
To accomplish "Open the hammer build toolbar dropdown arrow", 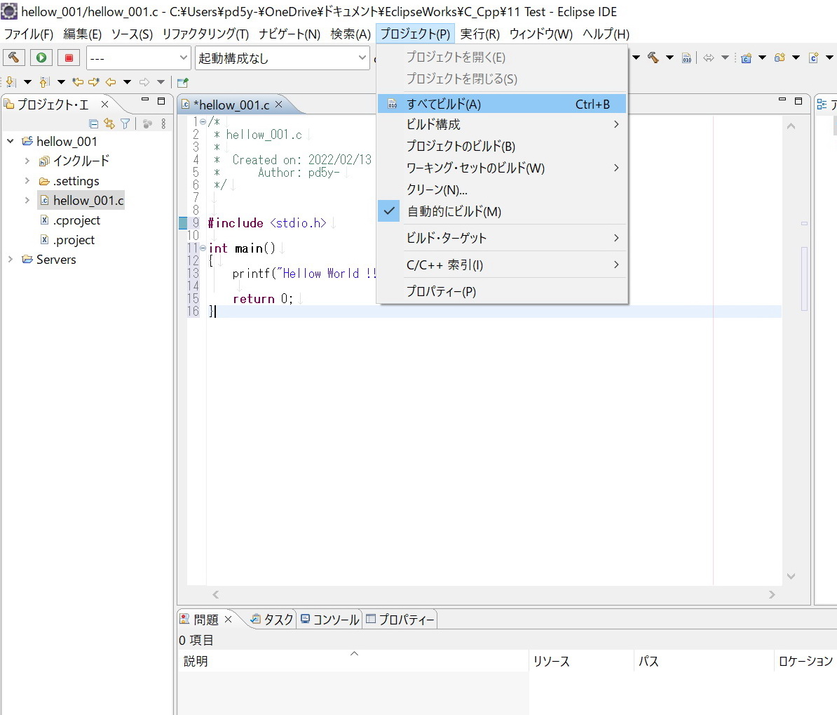I will point(669,58).
